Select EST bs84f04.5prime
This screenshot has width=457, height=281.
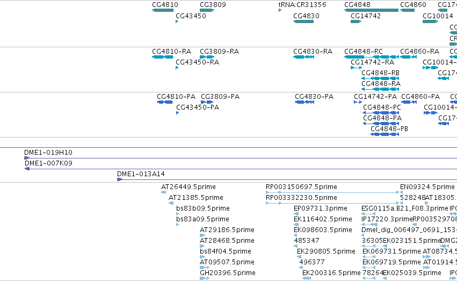(x=226, y=251)
